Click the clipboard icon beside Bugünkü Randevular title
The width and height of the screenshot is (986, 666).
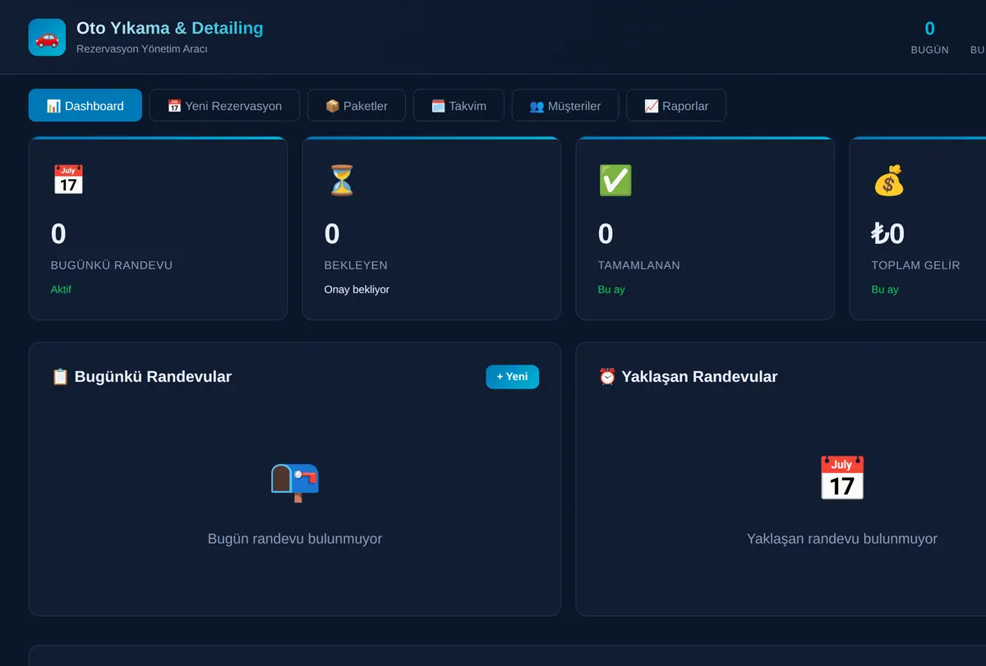[60, 376]
